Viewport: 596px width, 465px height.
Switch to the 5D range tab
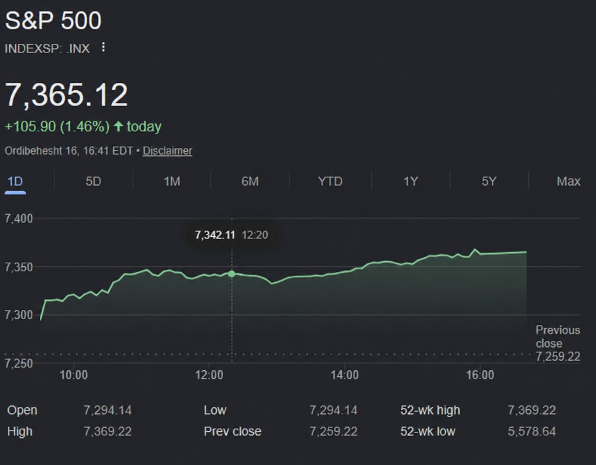[x=93, y=181]
